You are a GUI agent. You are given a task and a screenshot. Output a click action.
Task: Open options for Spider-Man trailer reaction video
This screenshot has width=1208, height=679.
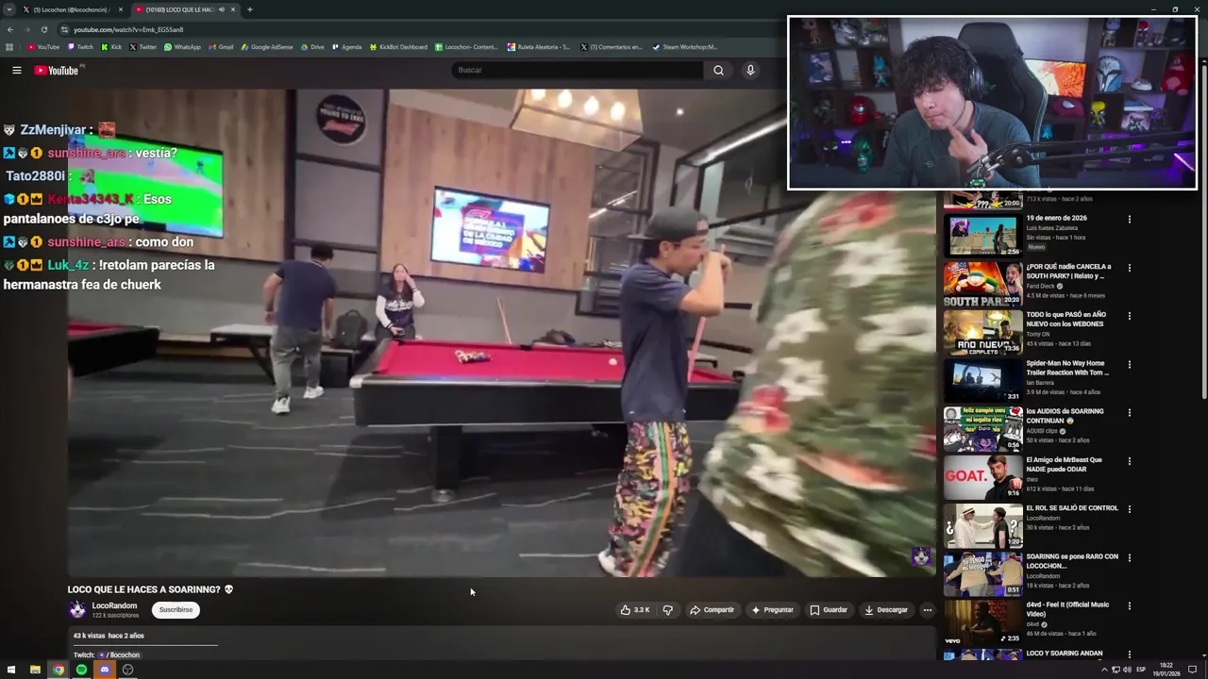(x=1129, y=364)
